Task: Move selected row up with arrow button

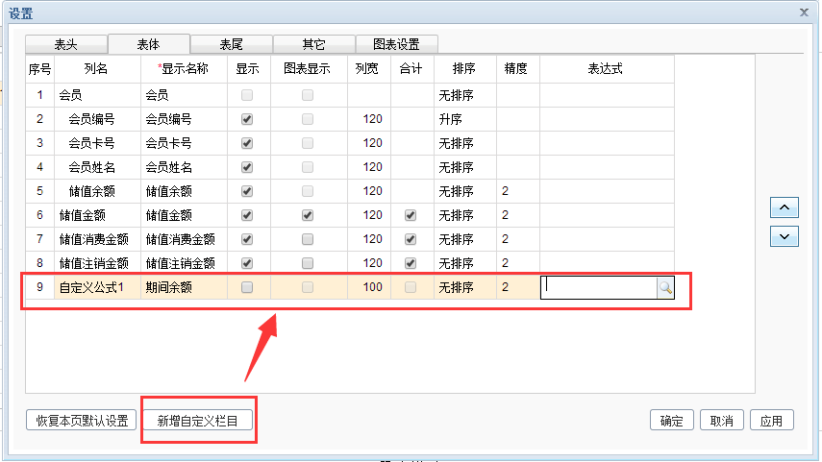Action: (x=785, y=207)
